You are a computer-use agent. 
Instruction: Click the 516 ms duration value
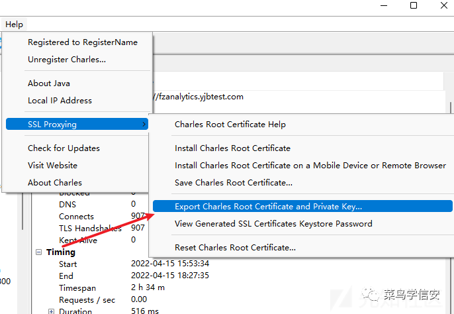145,310
